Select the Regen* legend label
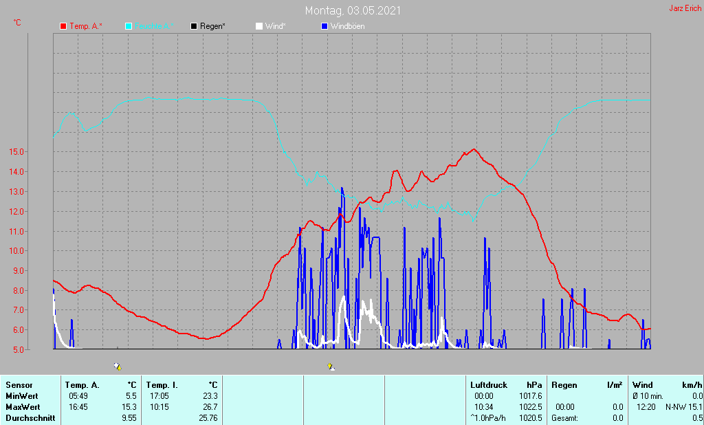The width and height of the screenshot is (704, 425). tap(213, 27)
